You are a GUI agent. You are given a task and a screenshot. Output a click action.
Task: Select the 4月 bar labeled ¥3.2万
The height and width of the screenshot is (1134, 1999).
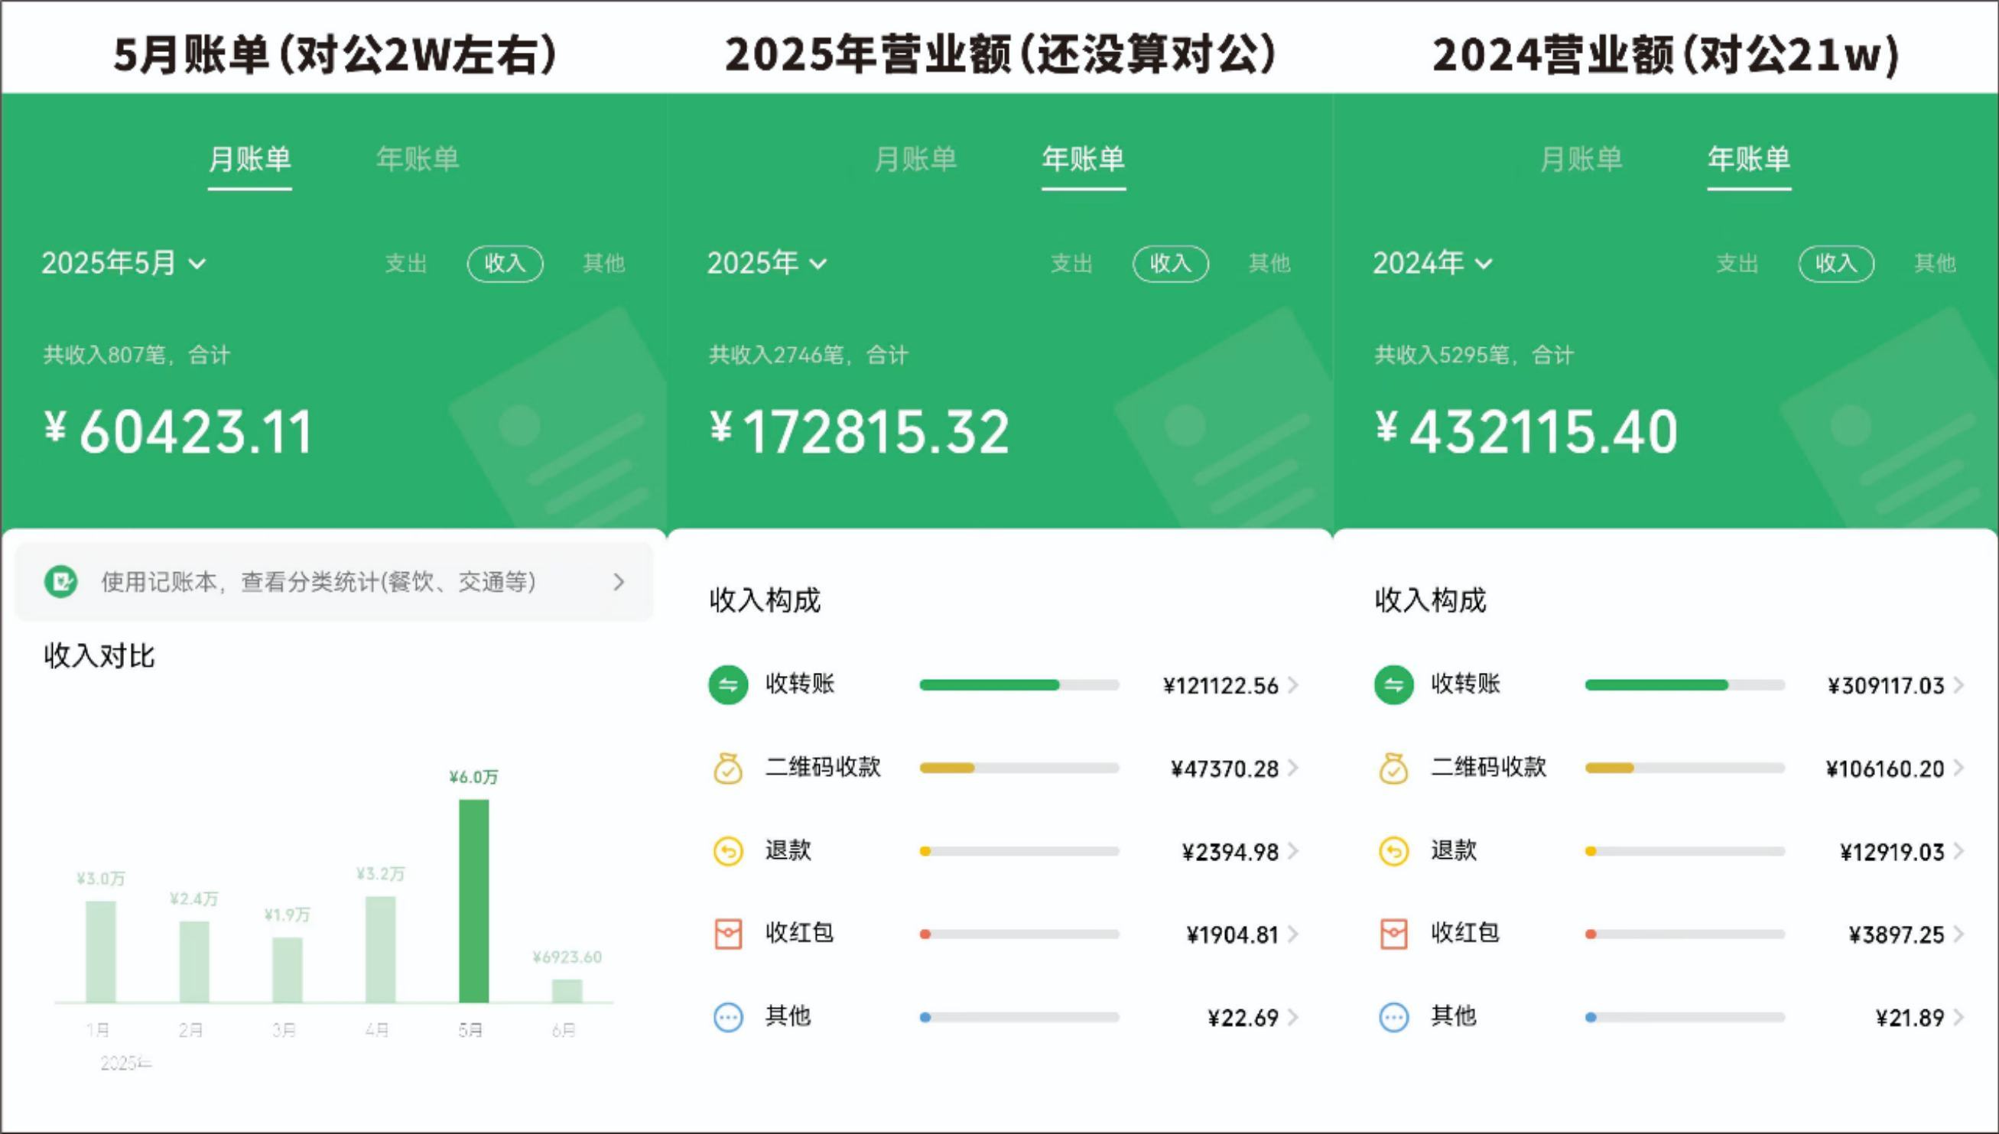(x=380, y=950)
